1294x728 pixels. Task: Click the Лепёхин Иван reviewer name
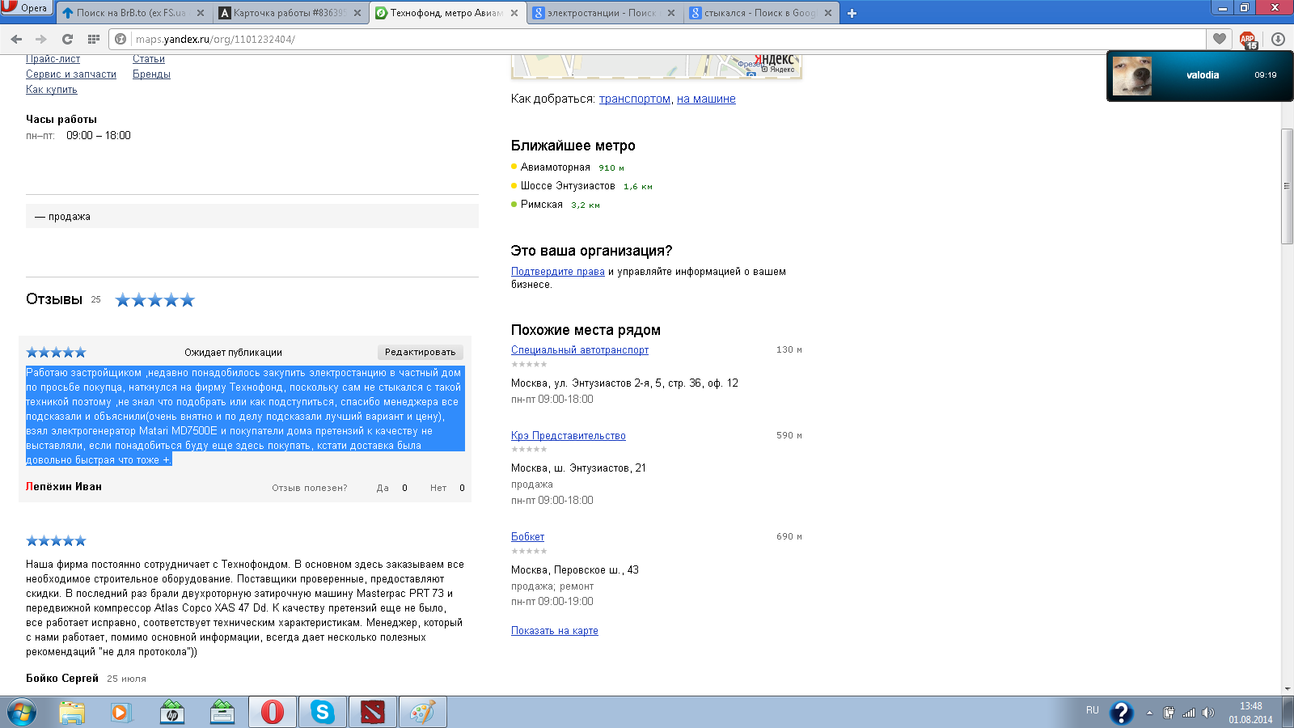pos(64,487)
